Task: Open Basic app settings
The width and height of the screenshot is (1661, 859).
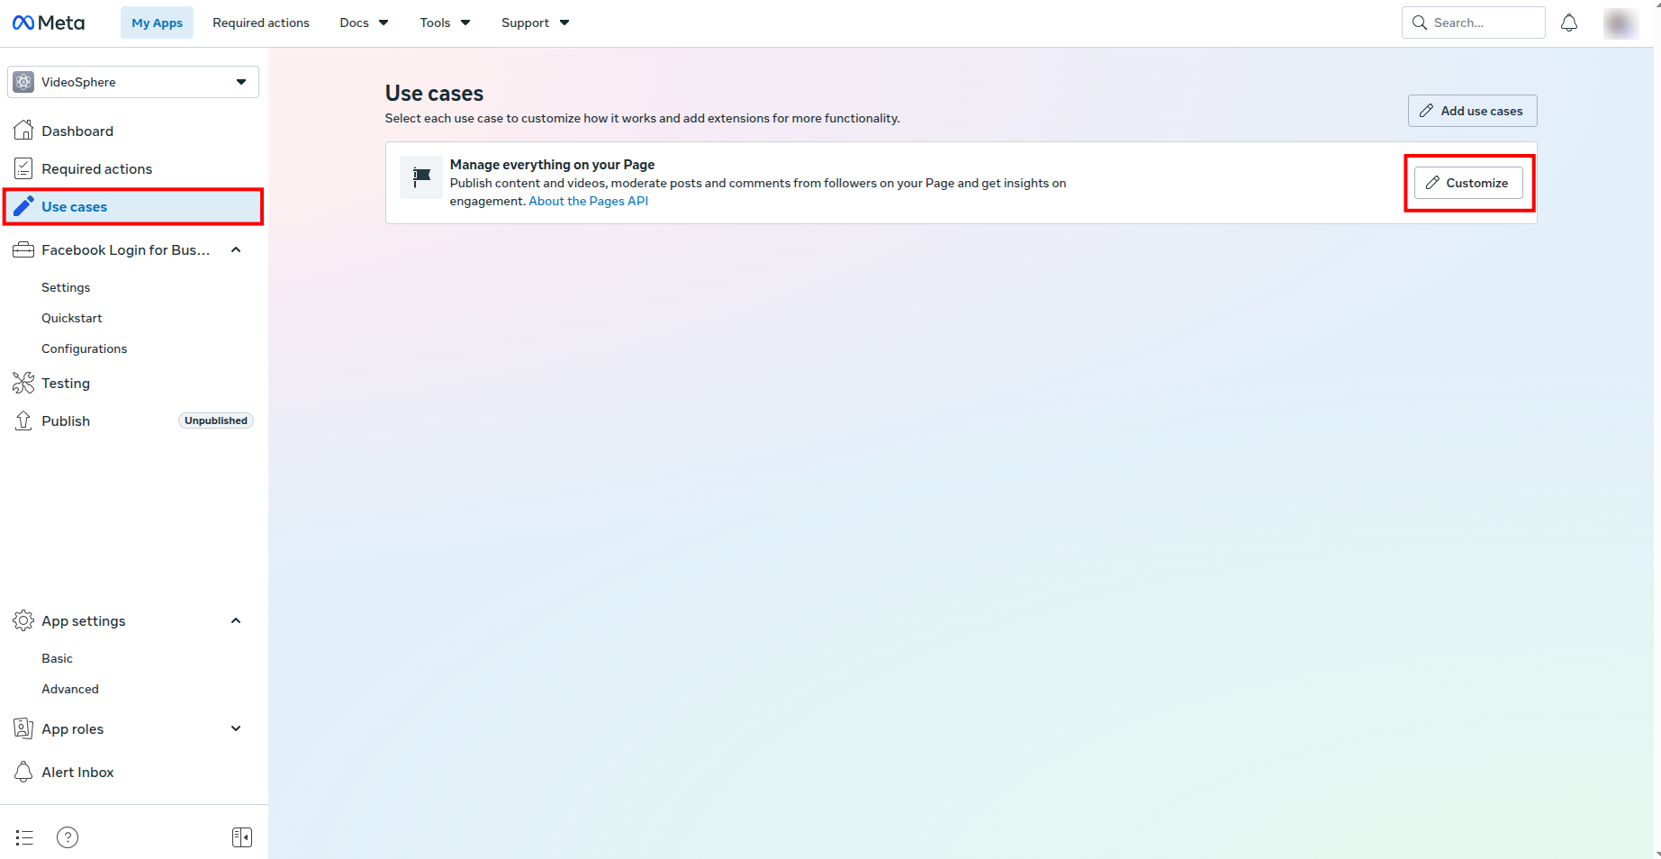Action: [57, 658]
